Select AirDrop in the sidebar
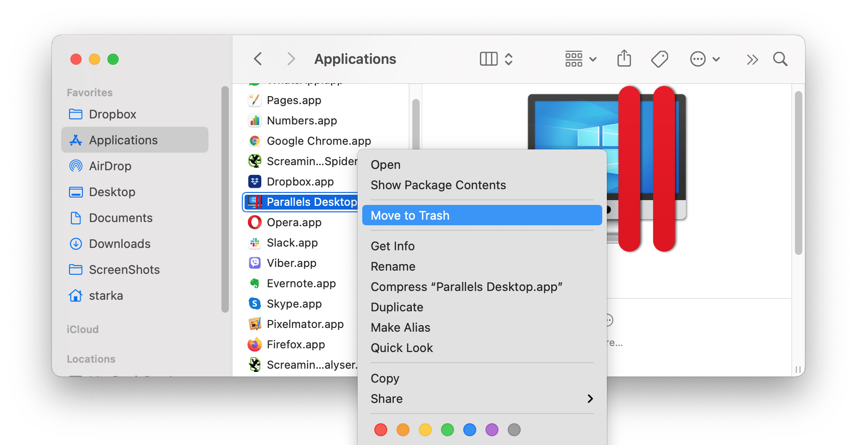The image size is (857, 445). [x=111, y=166]
